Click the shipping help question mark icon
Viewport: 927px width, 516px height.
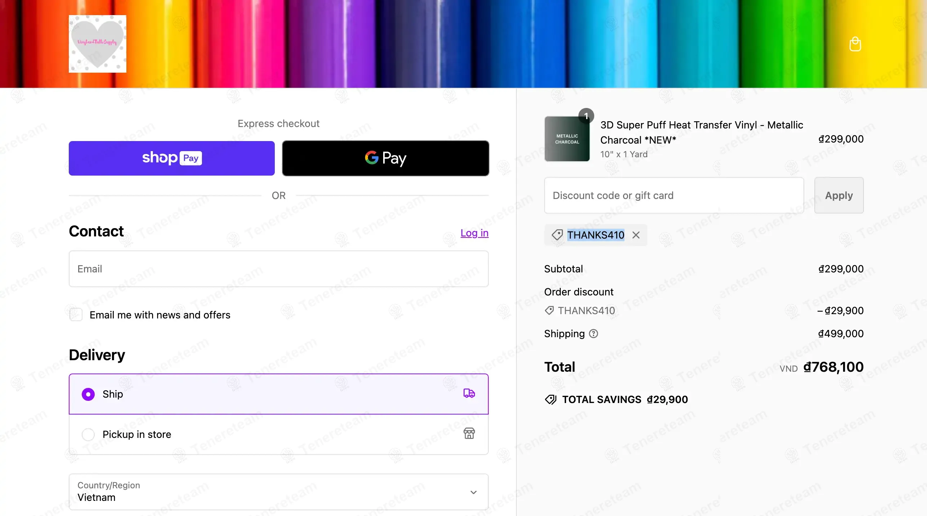coord(594,334)
